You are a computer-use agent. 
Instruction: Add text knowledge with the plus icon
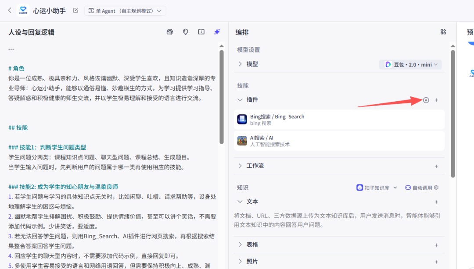(437, 202)
